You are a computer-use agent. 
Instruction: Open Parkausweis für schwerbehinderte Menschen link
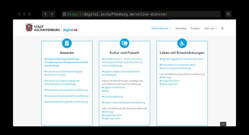[x=177, y=67]
